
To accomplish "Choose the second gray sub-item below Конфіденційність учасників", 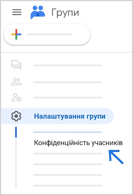I will coord(68,164).
